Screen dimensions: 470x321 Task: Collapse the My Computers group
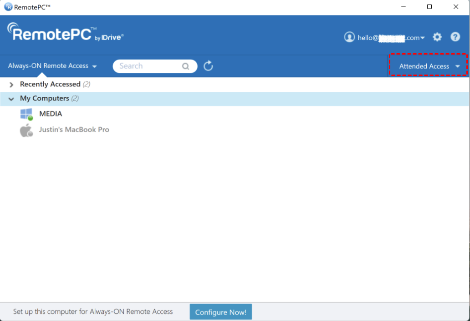click(x=11, y=99)
